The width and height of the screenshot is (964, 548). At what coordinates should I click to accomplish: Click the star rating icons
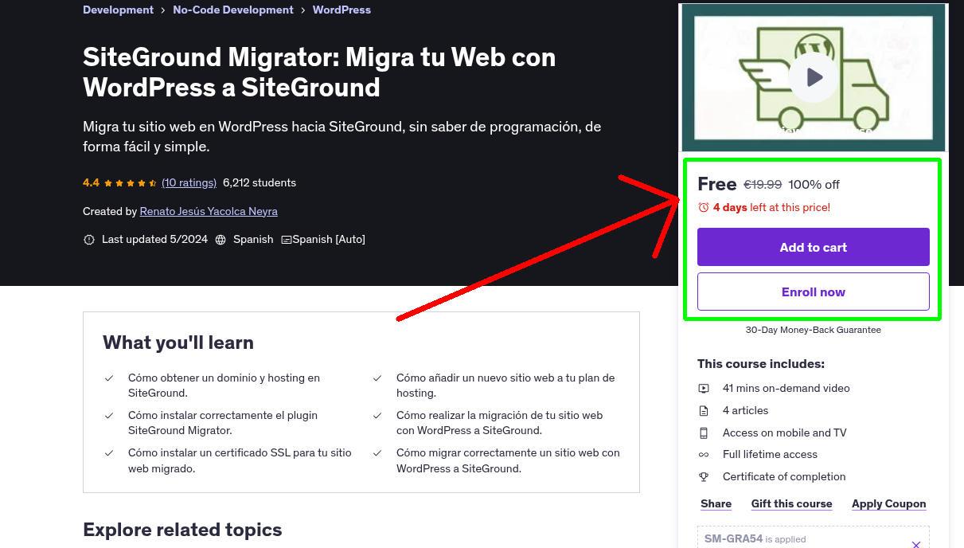pos(131,182)
